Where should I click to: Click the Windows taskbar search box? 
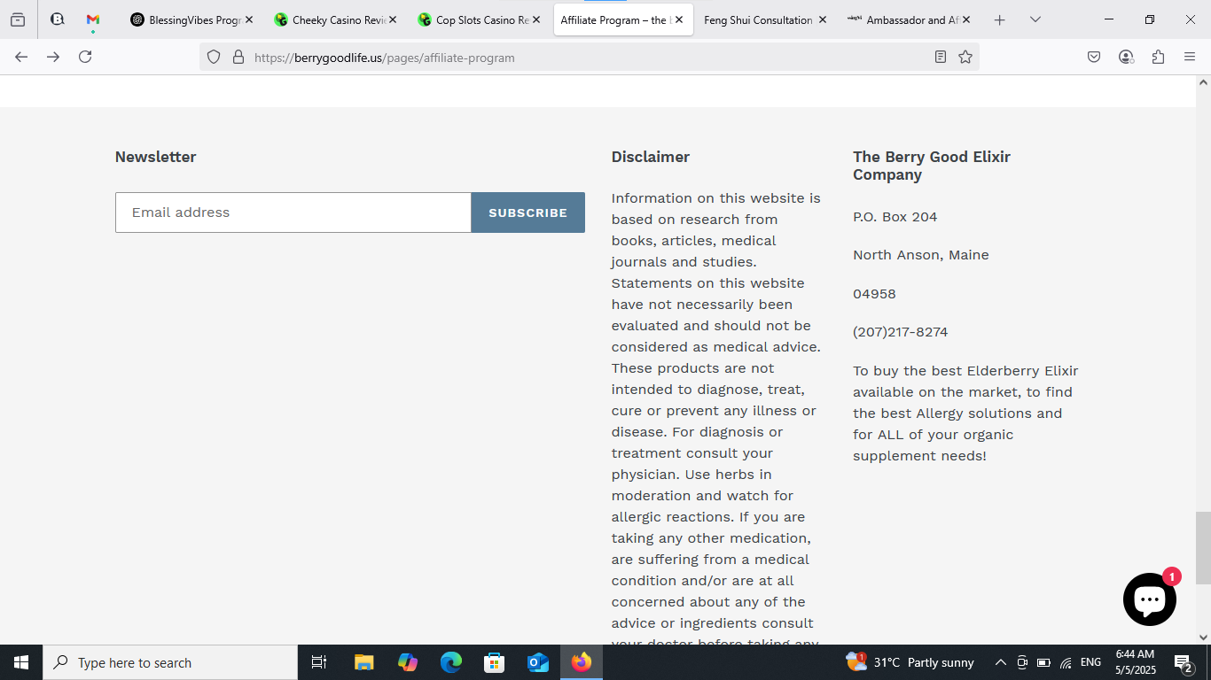click(170, 662)
